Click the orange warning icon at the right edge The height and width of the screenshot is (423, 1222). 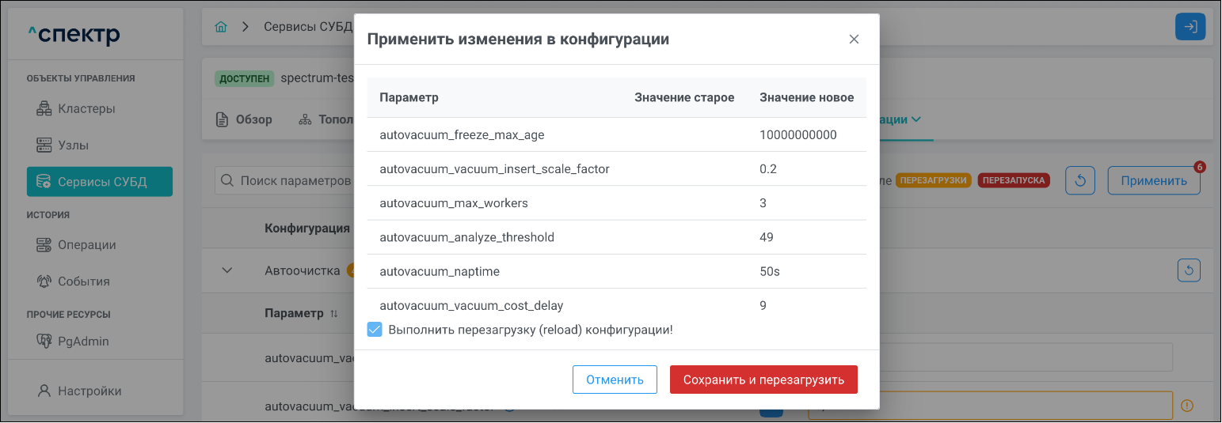pyautogui.click(x=1186, y=406)
